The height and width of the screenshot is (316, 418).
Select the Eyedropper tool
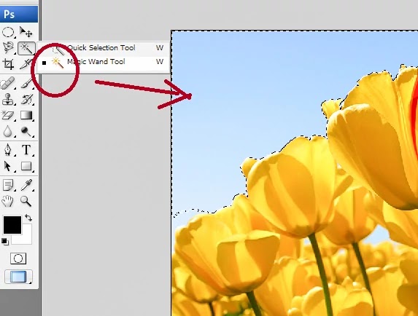click(x=26, y=185)
